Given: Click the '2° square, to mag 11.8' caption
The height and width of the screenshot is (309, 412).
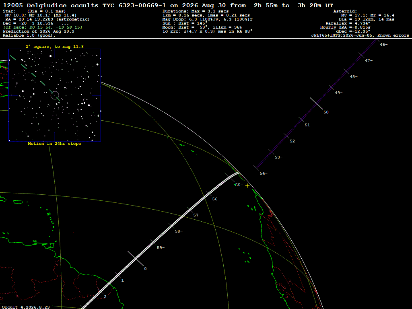Looking at the screenshot, I should pos(55,47).
